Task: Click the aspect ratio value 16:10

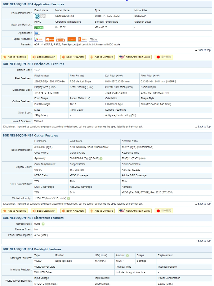Action: [73, 104]
